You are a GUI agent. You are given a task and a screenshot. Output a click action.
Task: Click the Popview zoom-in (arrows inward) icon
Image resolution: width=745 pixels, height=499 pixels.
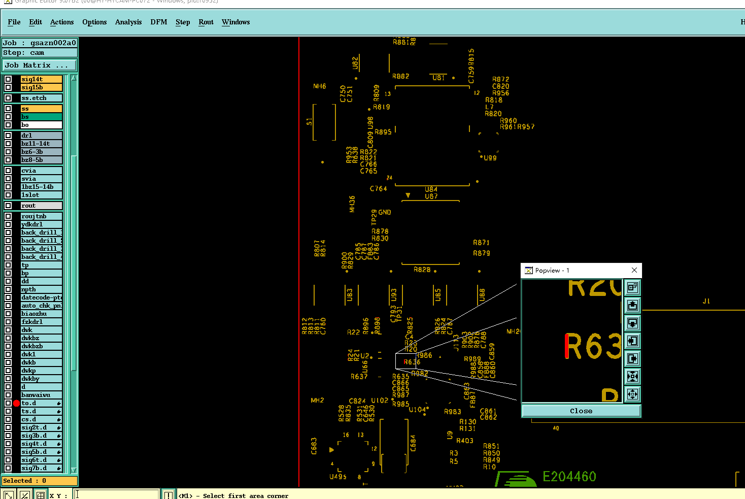click(x=632, y=376)
